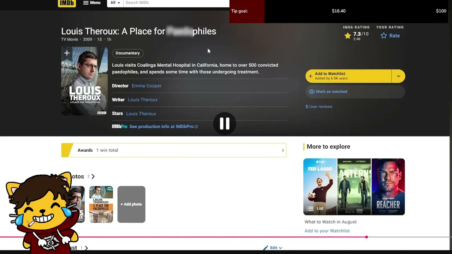
Task: Seek using the red video progress bar
Action: 226,237
